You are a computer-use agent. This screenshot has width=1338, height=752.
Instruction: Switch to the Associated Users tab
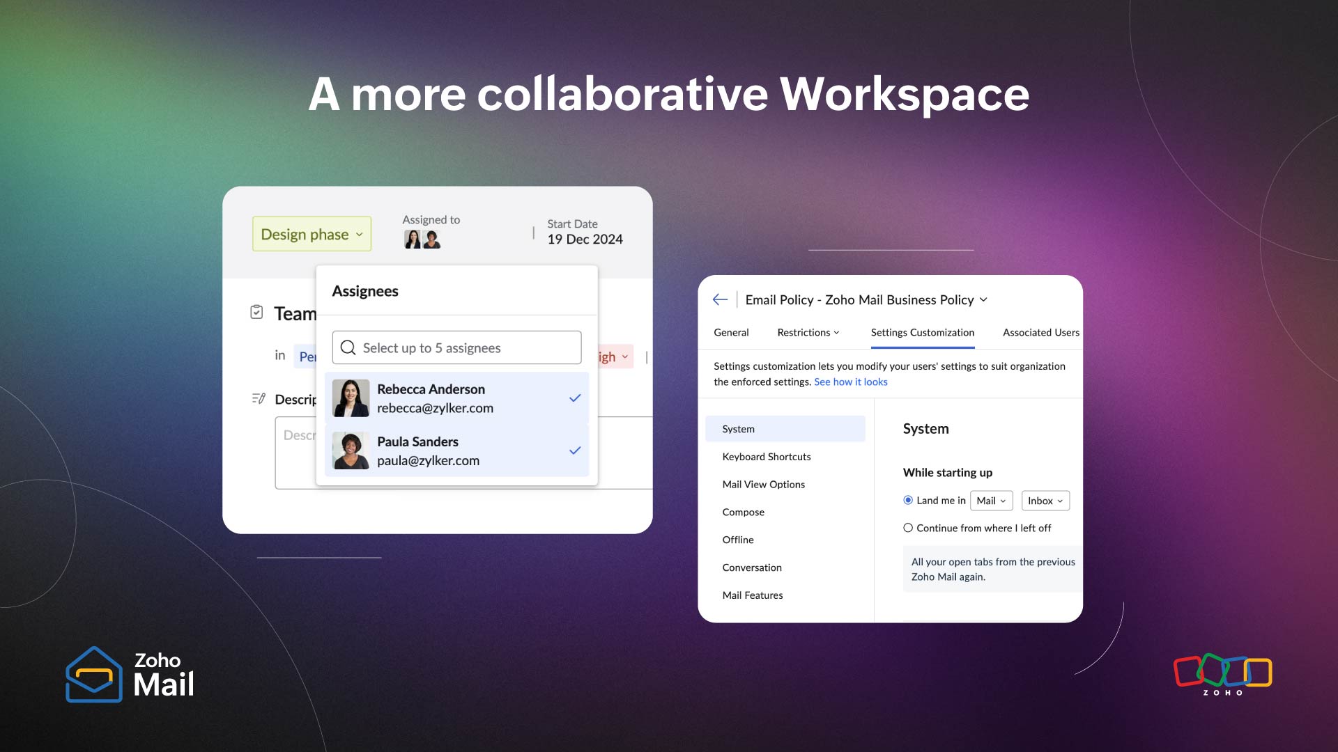[1040, 333]
